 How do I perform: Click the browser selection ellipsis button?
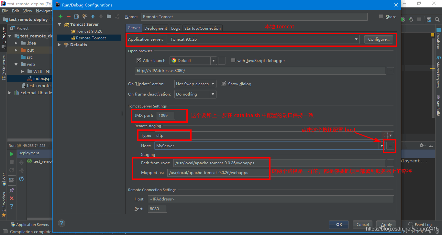tap(222, 60)
